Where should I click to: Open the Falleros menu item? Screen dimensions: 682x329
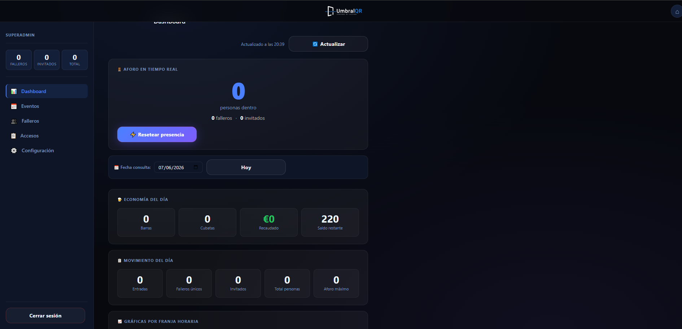47,121
